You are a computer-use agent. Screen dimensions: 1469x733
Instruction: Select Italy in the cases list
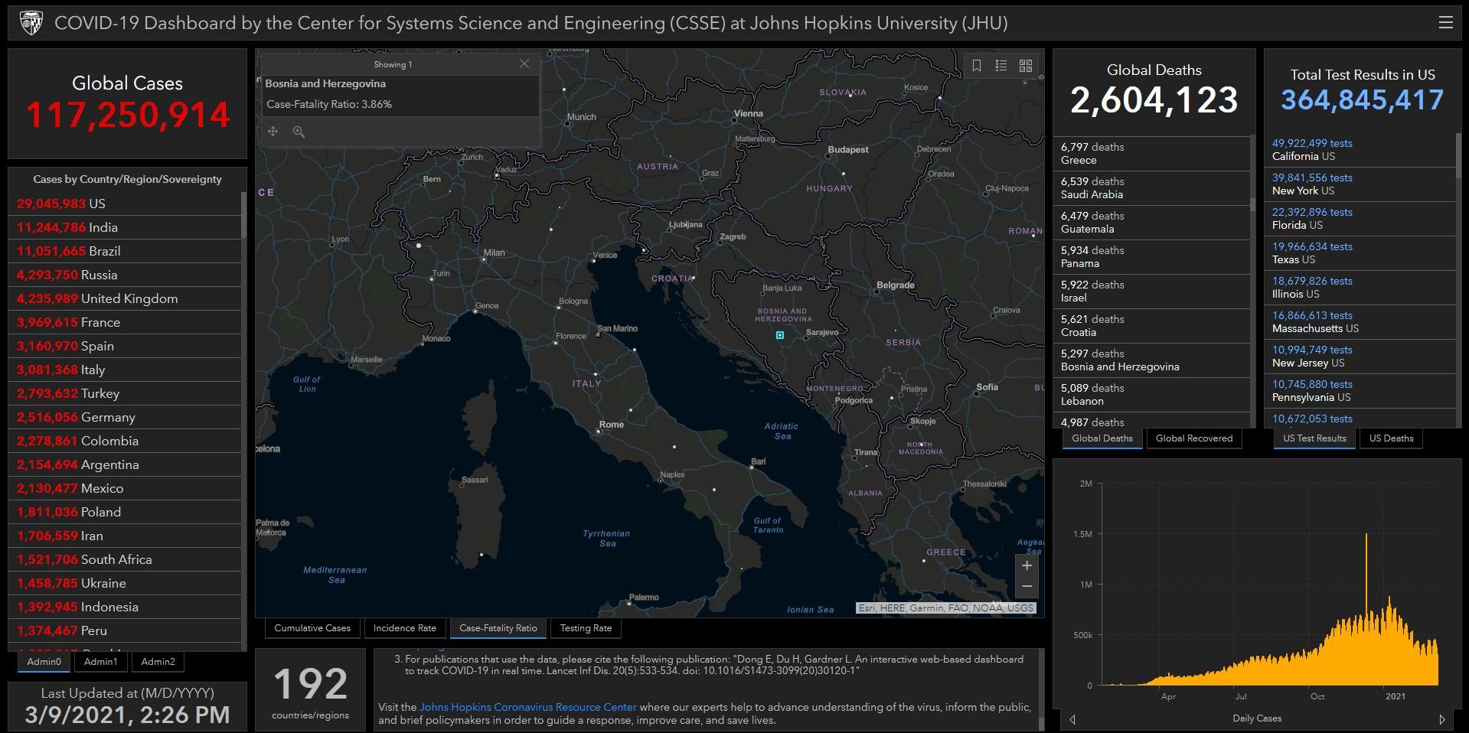(125, 370)
